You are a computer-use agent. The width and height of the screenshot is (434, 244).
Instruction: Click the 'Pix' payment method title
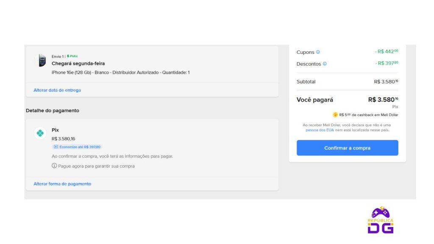coord(55,130)
